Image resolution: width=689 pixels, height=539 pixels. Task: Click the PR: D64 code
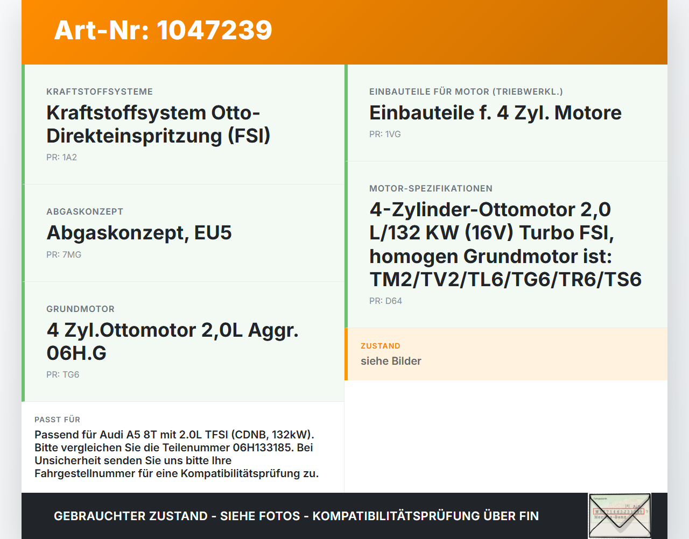(385, 301)
